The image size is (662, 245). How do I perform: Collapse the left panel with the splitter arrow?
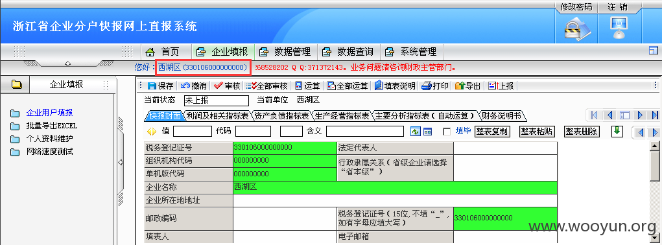121,162
